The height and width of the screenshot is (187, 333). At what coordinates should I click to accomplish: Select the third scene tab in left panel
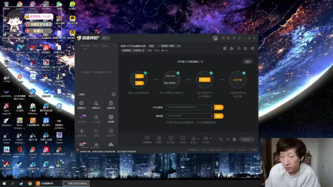[x=104, y=46]
